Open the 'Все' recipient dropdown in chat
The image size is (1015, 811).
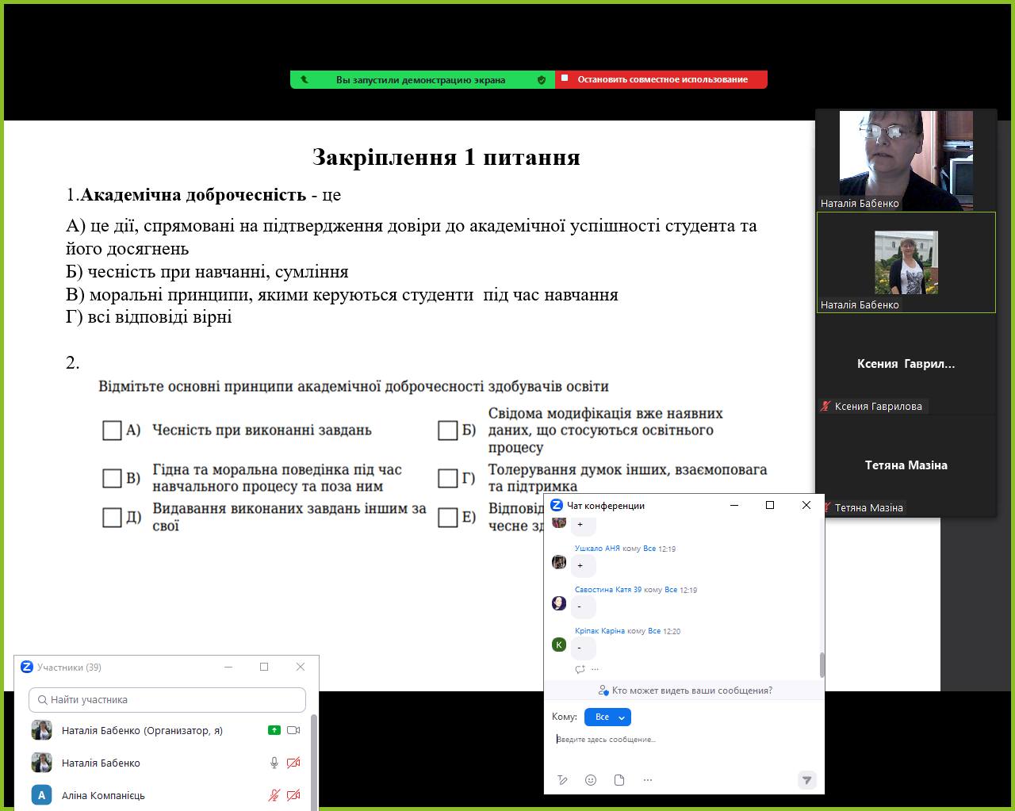point(607,717)
